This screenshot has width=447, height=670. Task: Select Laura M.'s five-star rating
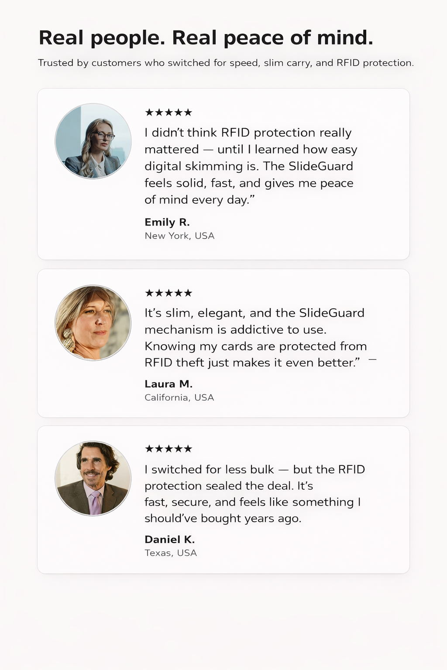click(x=168, y=293)
